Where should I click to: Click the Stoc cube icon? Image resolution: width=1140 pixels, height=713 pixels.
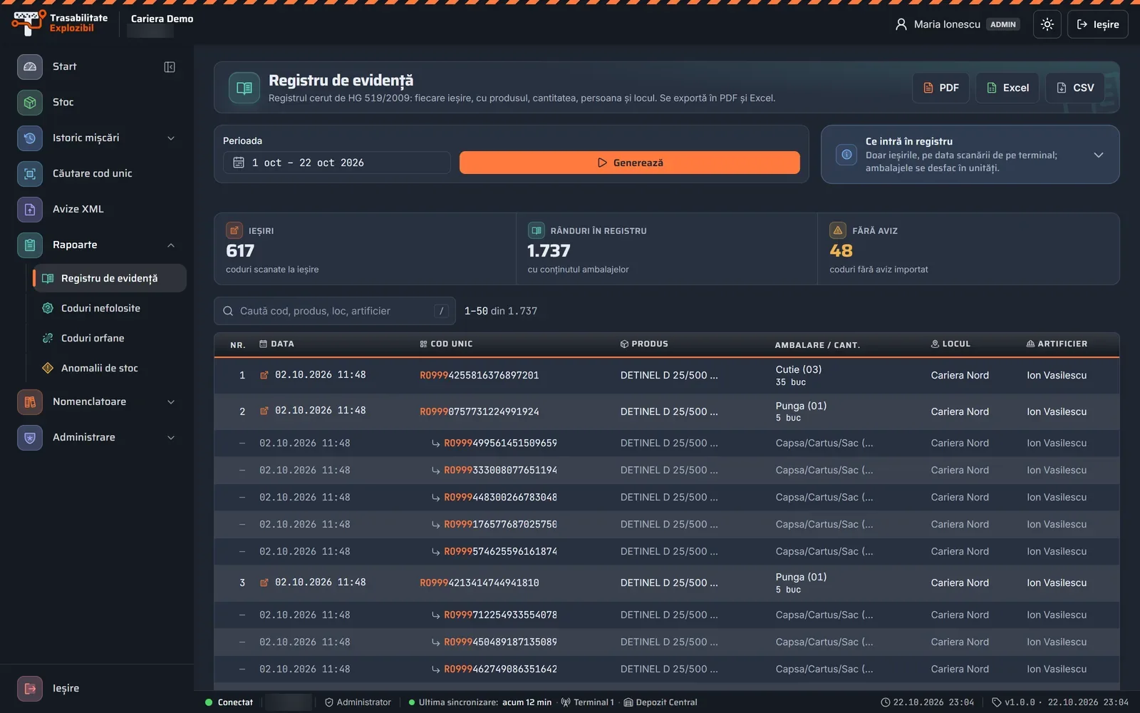pyautogui.click(x=30, y=102)
